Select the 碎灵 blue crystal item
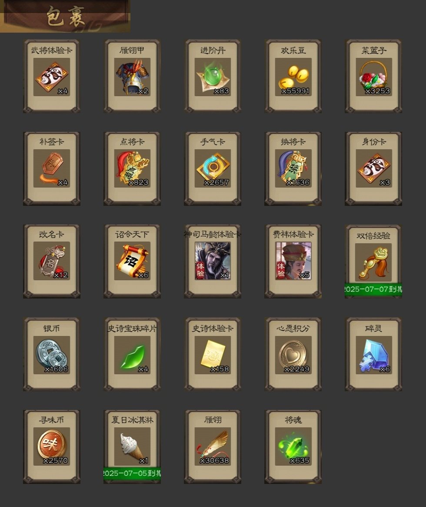 click(374, 354)
